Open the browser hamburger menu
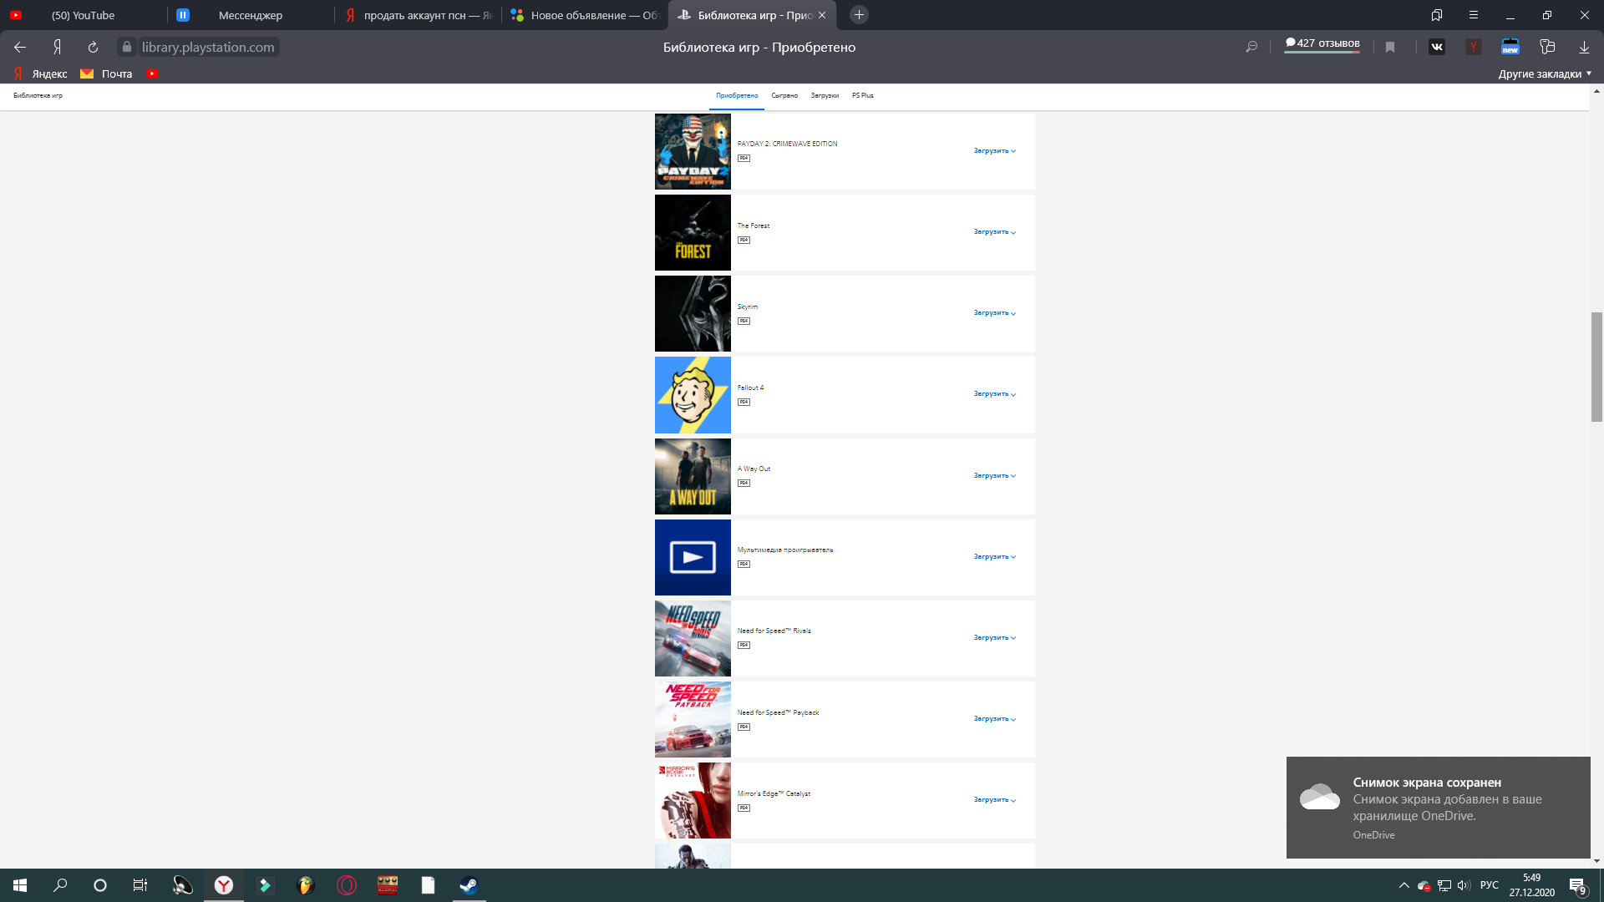This screenshot has width=1604, height=902. 1474,15
